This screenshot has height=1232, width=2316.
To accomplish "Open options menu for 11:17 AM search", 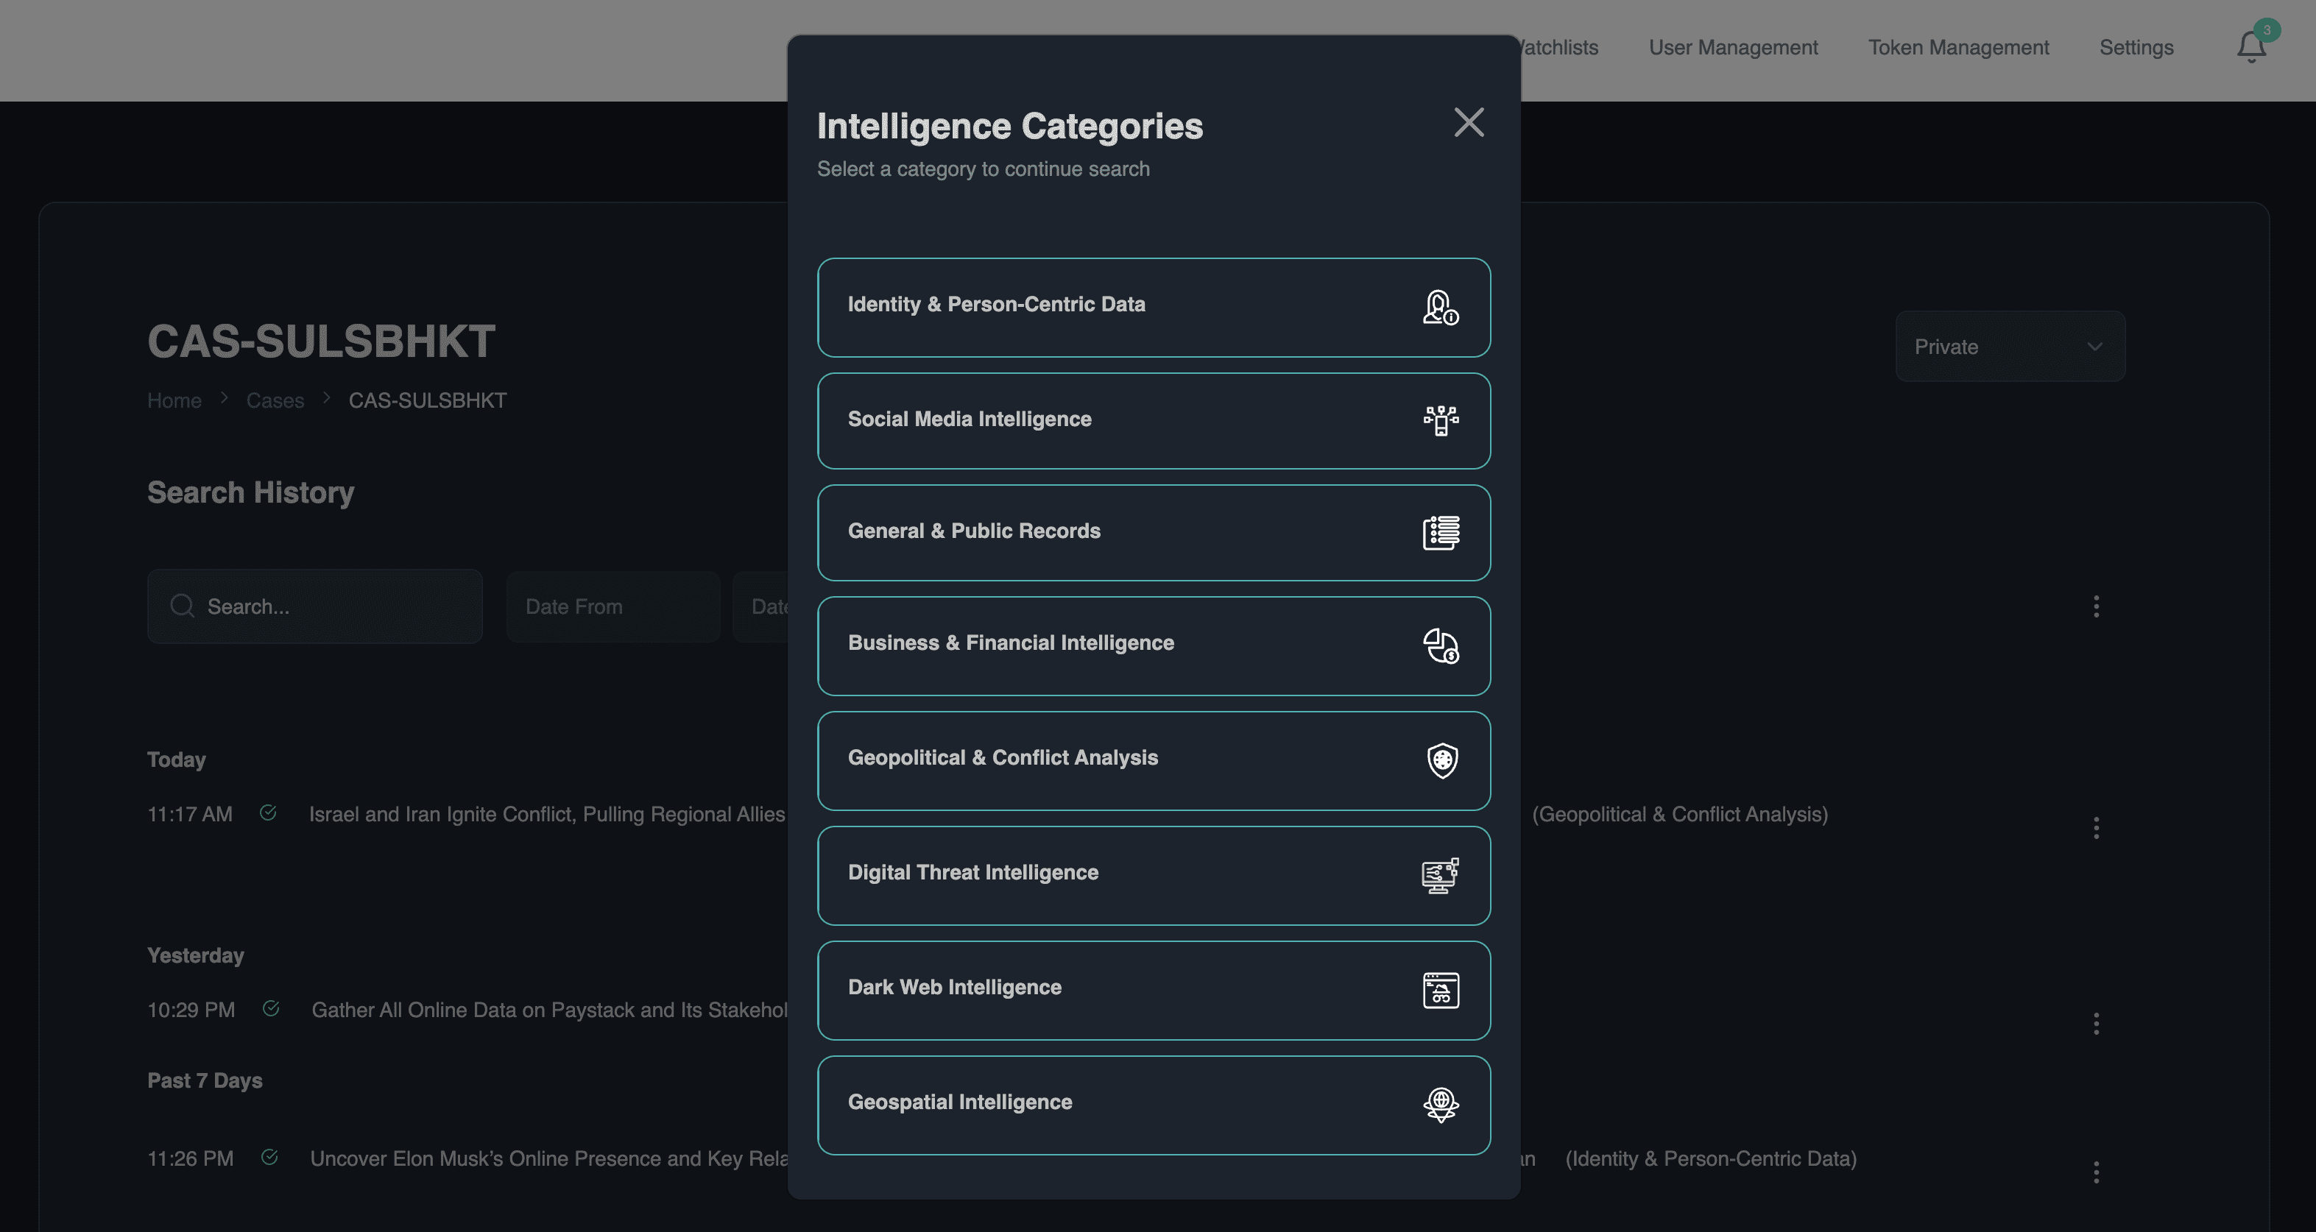I will (2096, 828).
